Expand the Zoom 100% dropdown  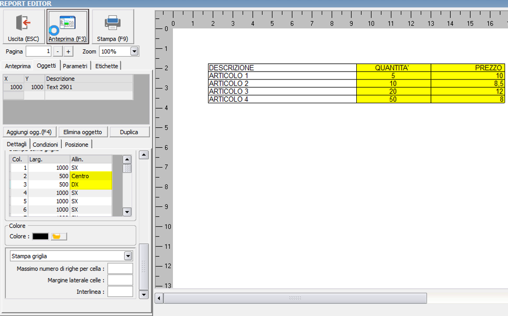[x=134, y=51]
